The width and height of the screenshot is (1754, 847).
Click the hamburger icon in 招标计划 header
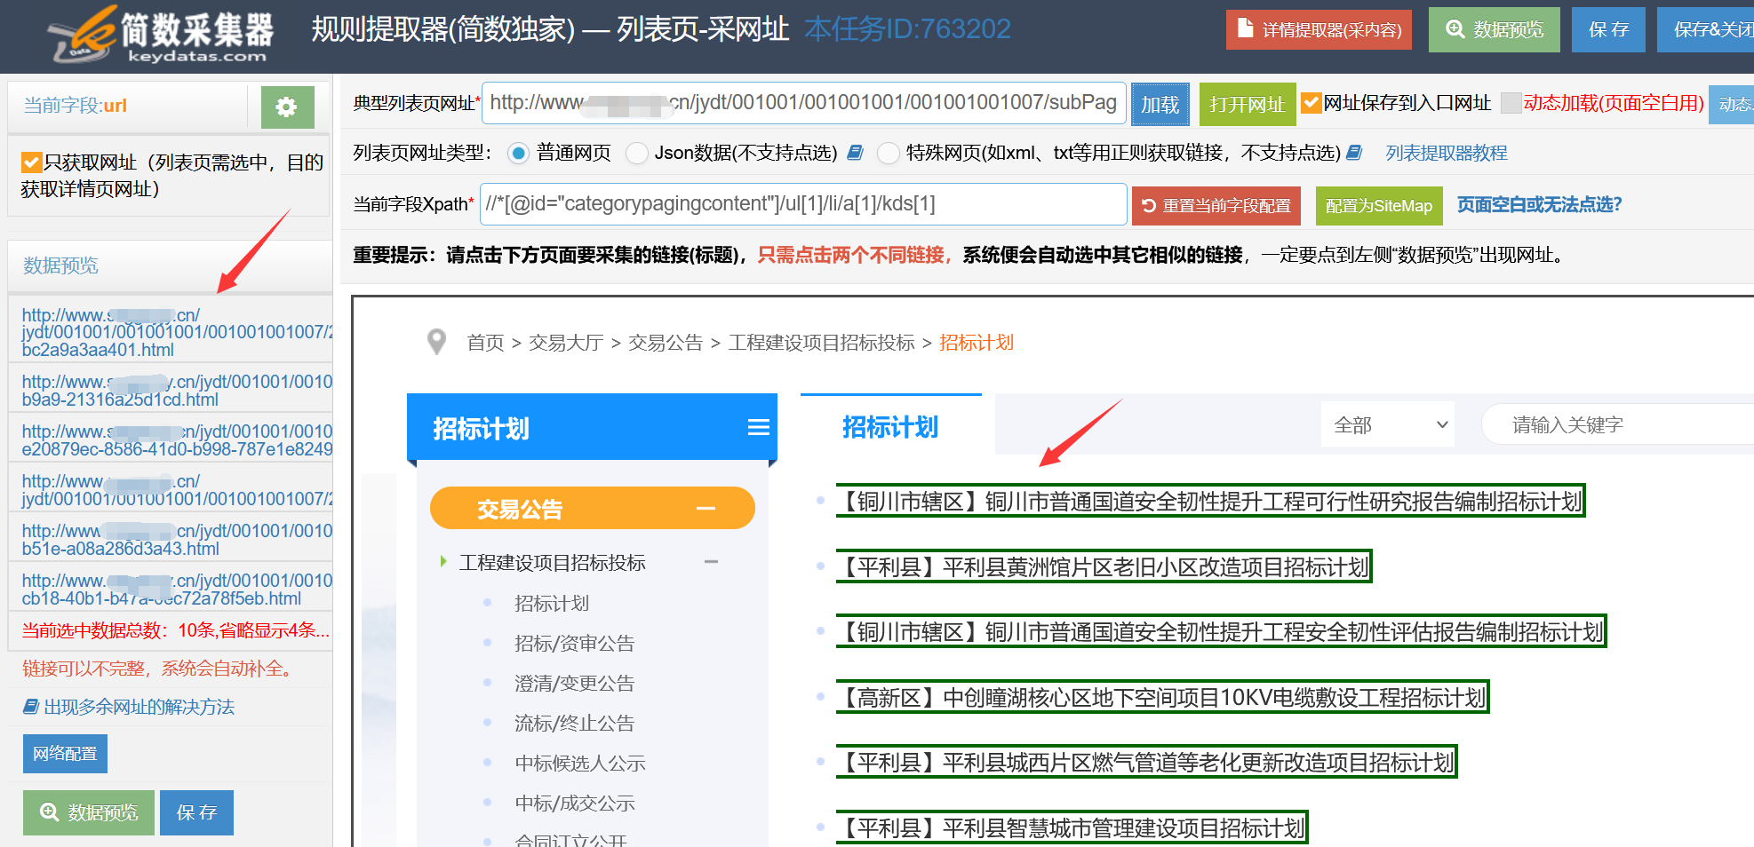point(758,428)
